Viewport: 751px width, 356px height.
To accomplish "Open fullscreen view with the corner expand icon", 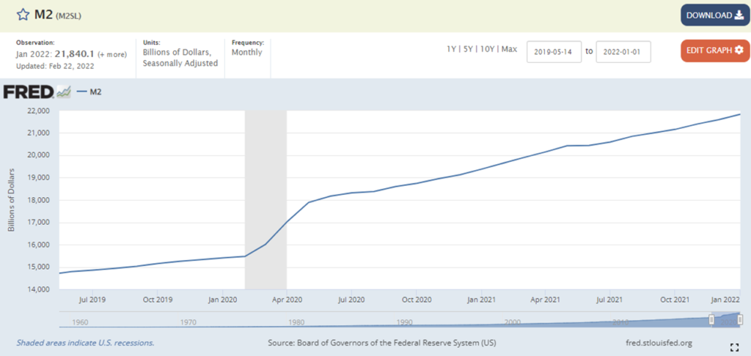I will click(x=734, y=346).
